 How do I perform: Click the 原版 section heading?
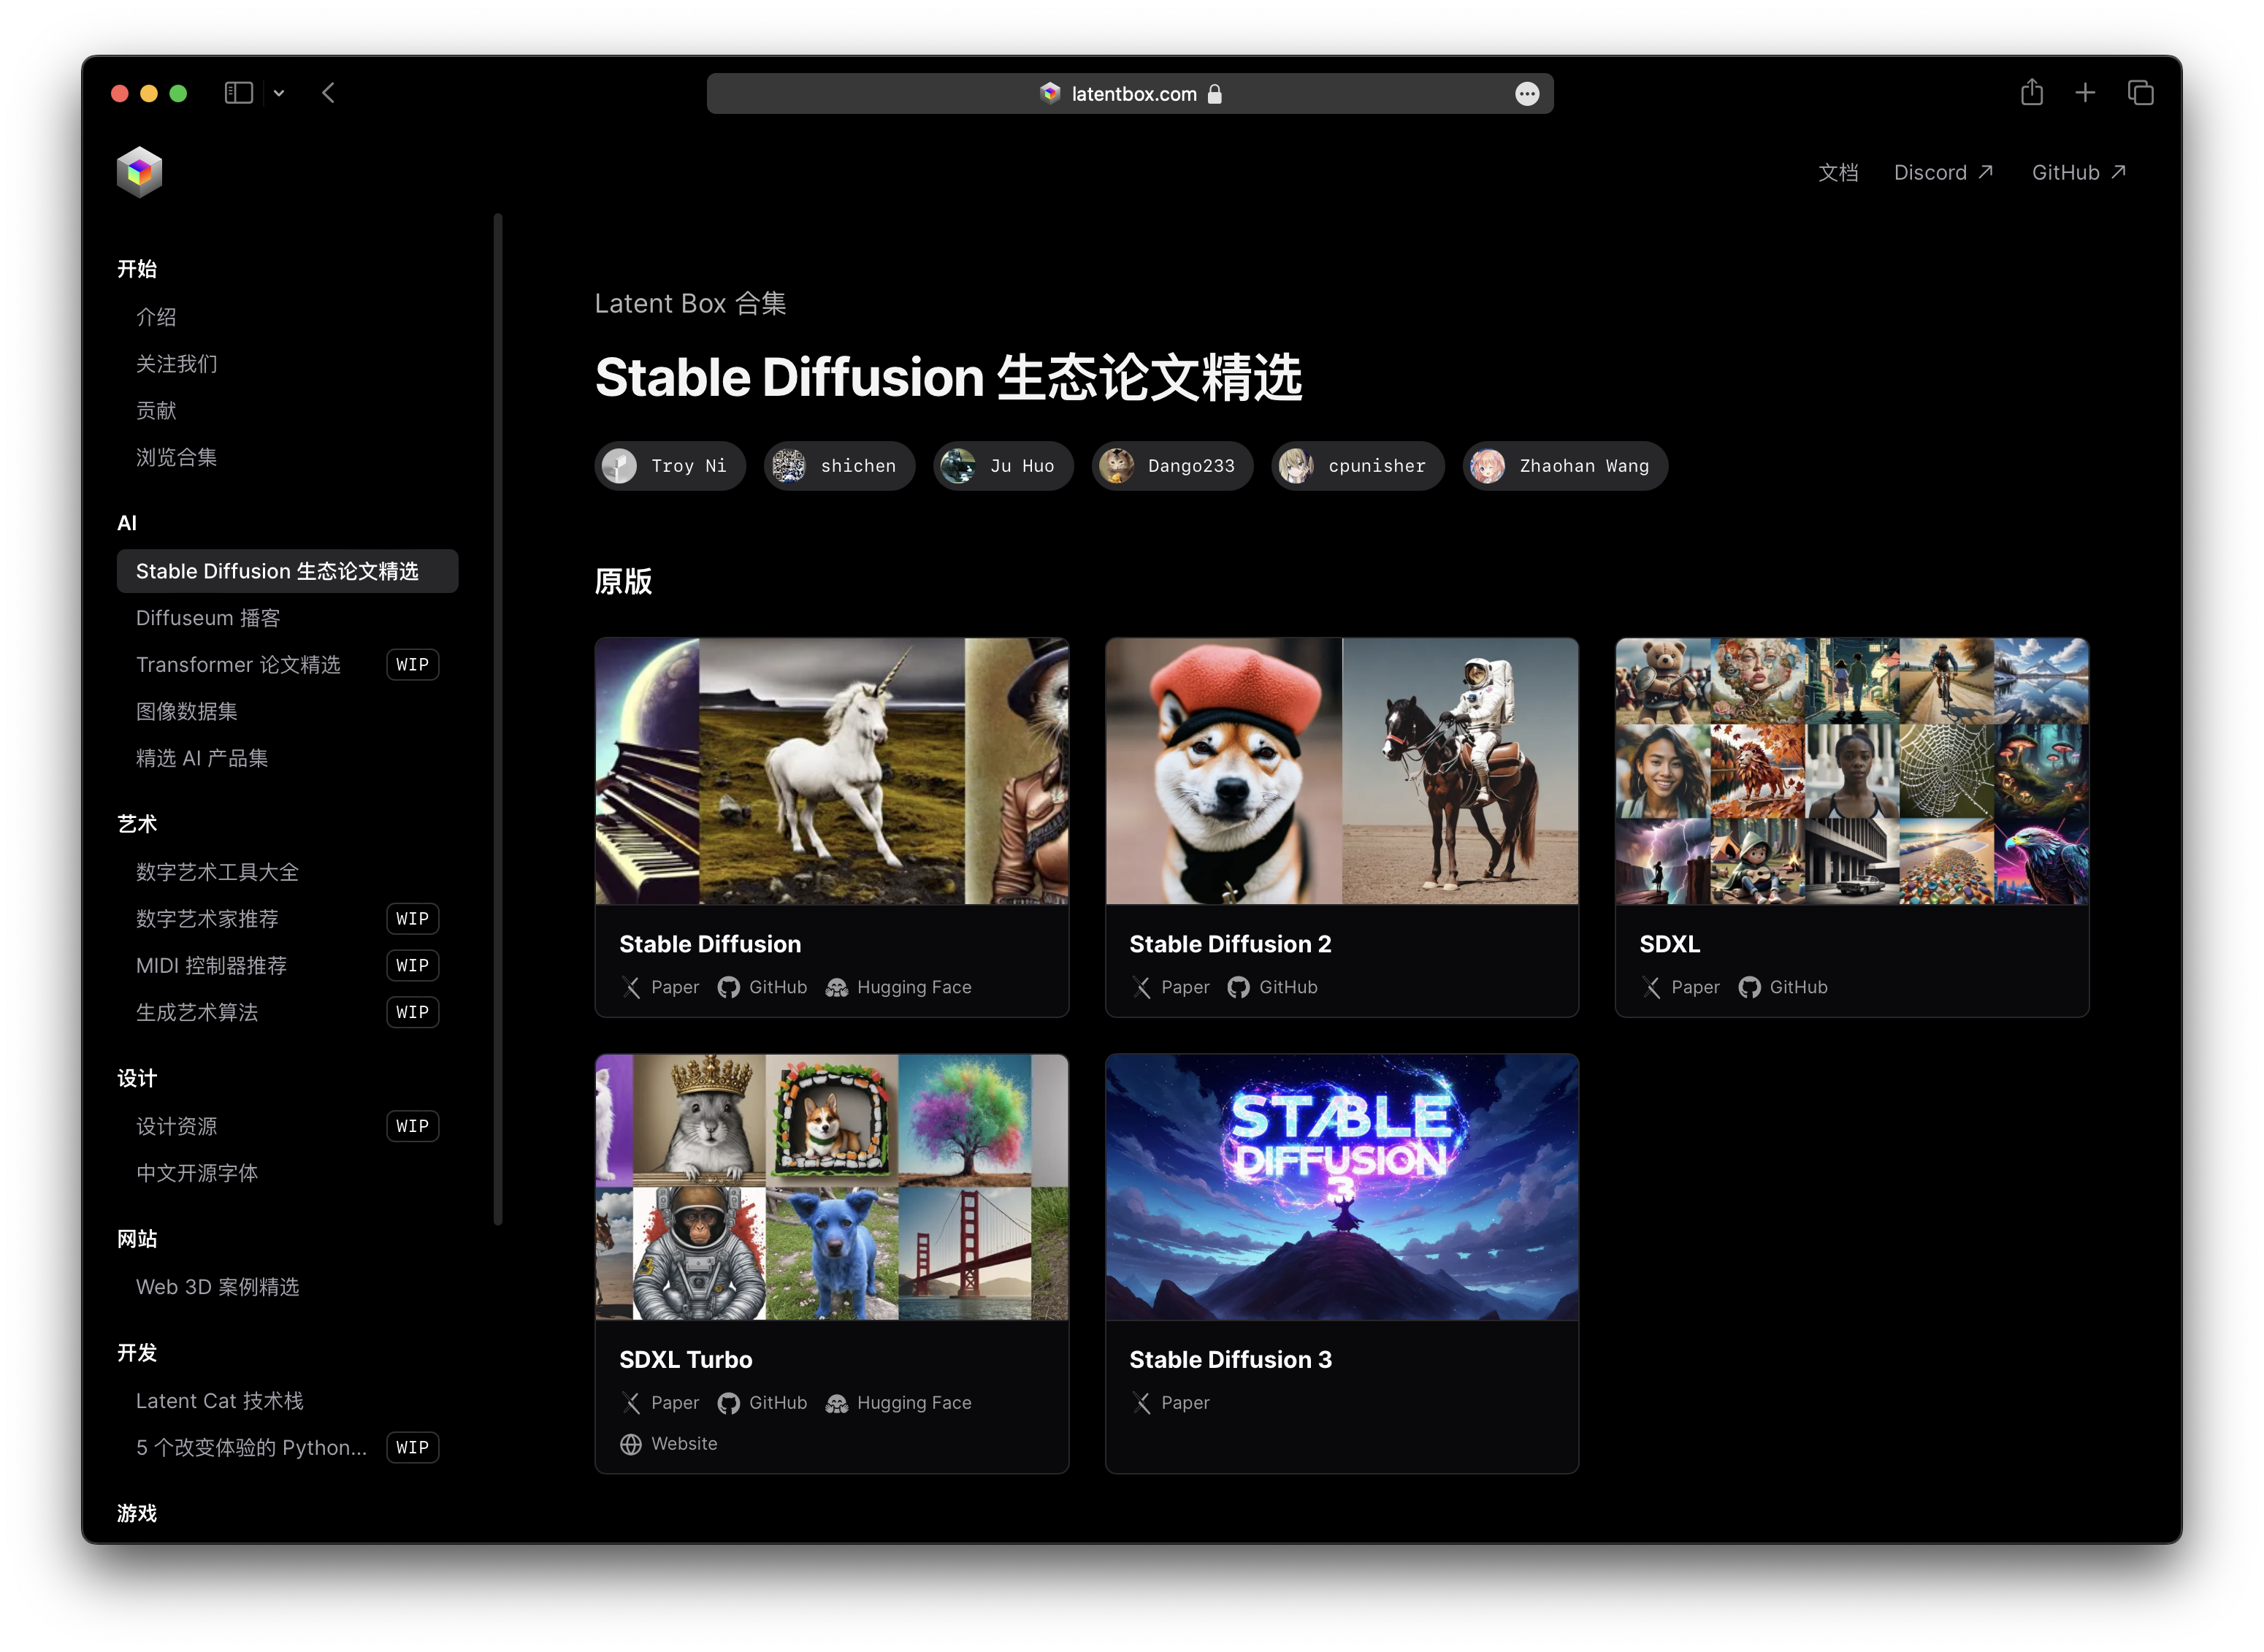(x=623, y=581)
